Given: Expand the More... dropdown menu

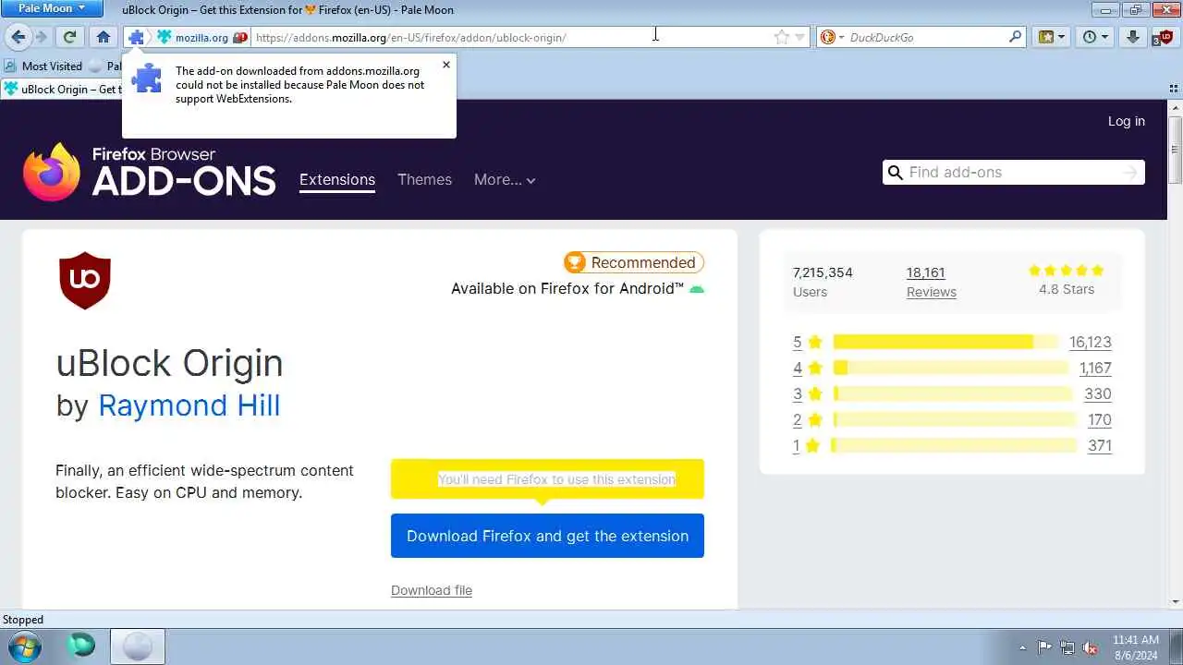Looking at the screenshot, I should [505, 179].
